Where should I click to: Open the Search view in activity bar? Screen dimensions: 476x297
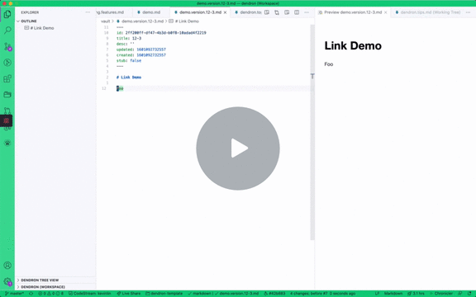(7, 30)
